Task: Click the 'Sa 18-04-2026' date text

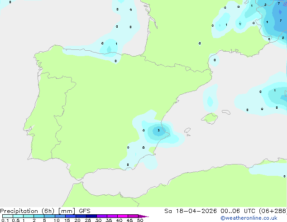Action: click(191, 211)
